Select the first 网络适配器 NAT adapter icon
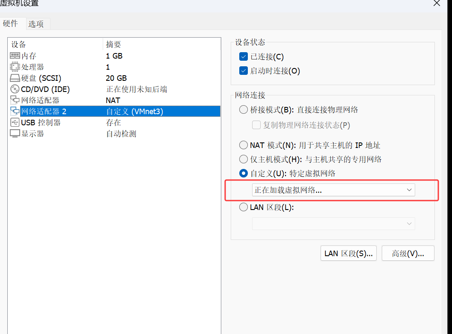 coord(15,100)
